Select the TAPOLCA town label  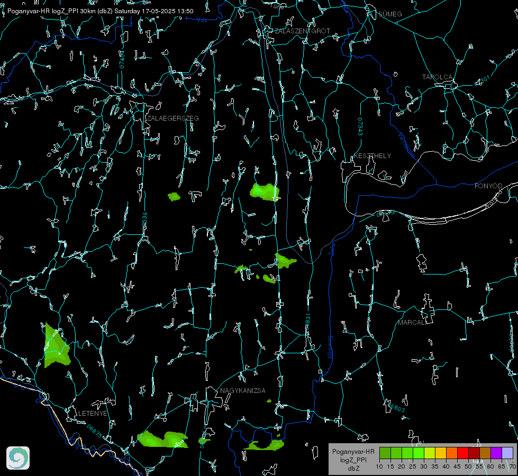(437, 77)
